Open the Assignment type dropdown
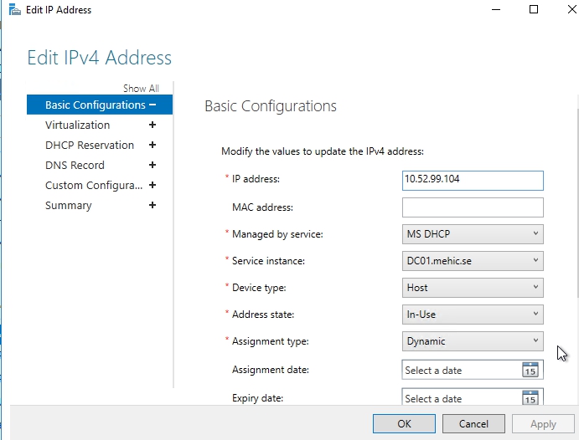Screen dimensions: 579x440 473,341
